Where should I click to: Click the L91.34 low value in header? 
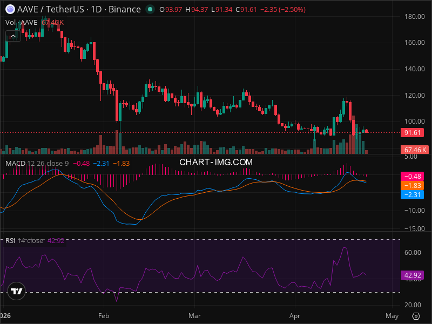[x=222, y=10]
